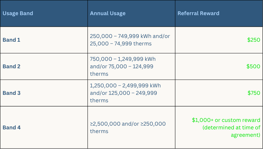Select the Band 4 row label
Screen dimensions: 263x149
[x=11, y=127]
